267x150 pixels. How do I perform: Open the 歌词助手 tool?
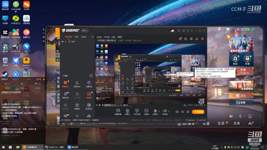point(89,106)
